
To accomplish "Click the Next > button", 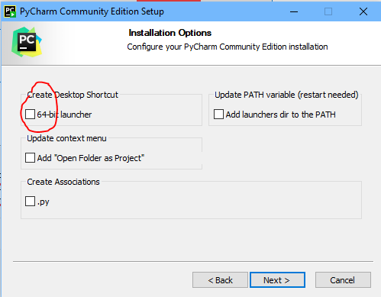I will coord(277,280).
